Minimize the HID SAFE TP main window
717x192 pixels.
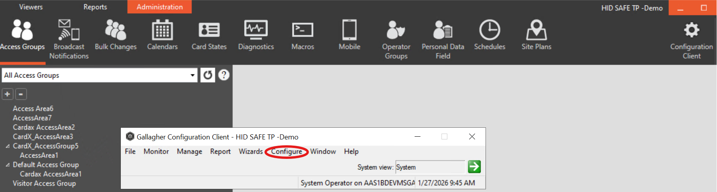pos(680,8)
